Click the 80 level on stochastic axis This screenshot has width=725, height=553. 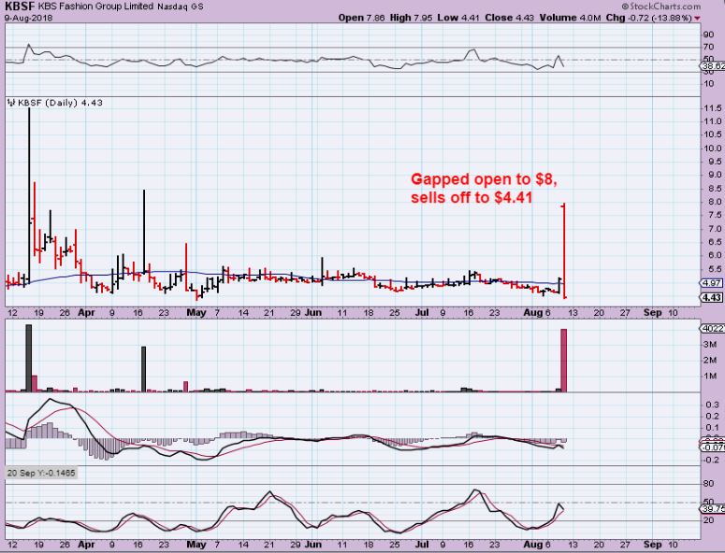pos(708,483)
